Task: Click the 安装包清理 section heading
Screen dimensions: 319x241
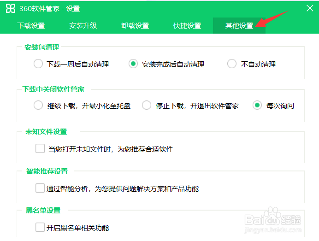Action: click(41, 47)
